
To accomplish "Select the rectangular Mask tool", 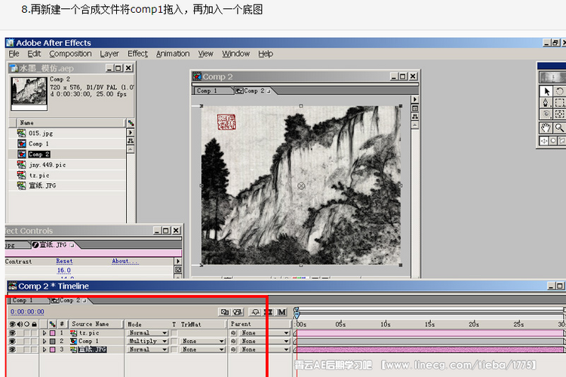I will [x=559, y=103].
